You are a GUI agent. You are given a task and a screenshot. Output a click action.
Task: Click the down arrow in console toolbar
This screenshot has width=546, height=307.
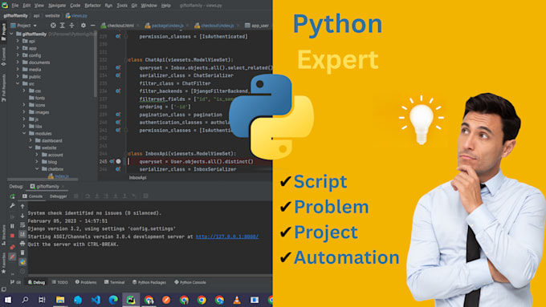[x=22, y=216]
